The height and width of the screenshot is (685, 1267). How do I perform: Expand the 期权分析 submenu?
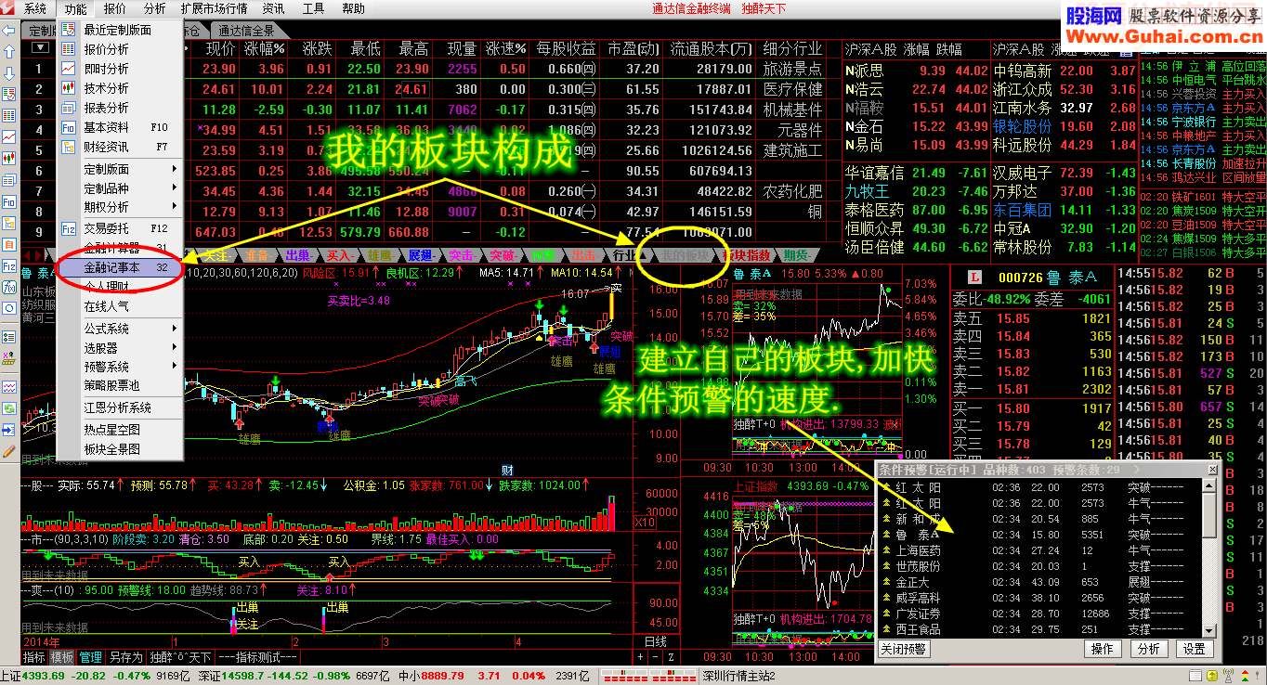[x=120, y=206]
